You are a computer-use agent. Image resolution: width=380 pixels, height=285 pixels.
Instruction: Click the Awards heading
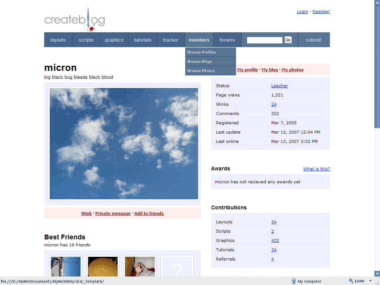click(x=220, y=169)
